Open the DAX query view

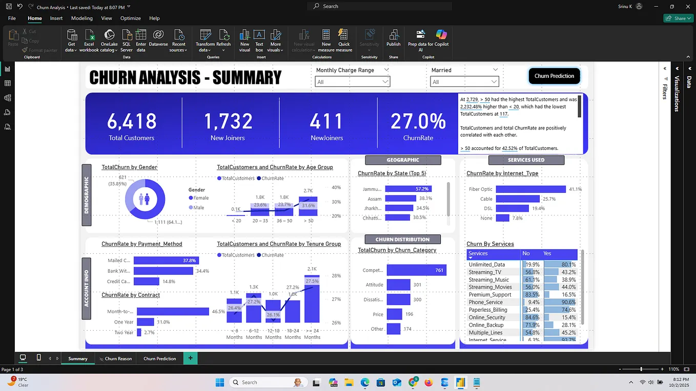click(x=8, y=112)
